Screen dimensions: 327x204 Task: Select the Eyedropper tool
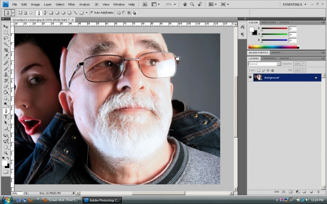[5, 56]
